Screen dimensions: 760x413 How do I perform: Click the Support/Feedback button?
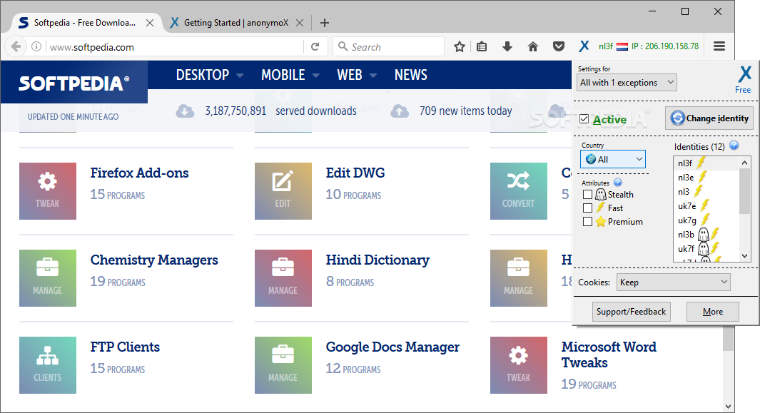click(631, 312)
